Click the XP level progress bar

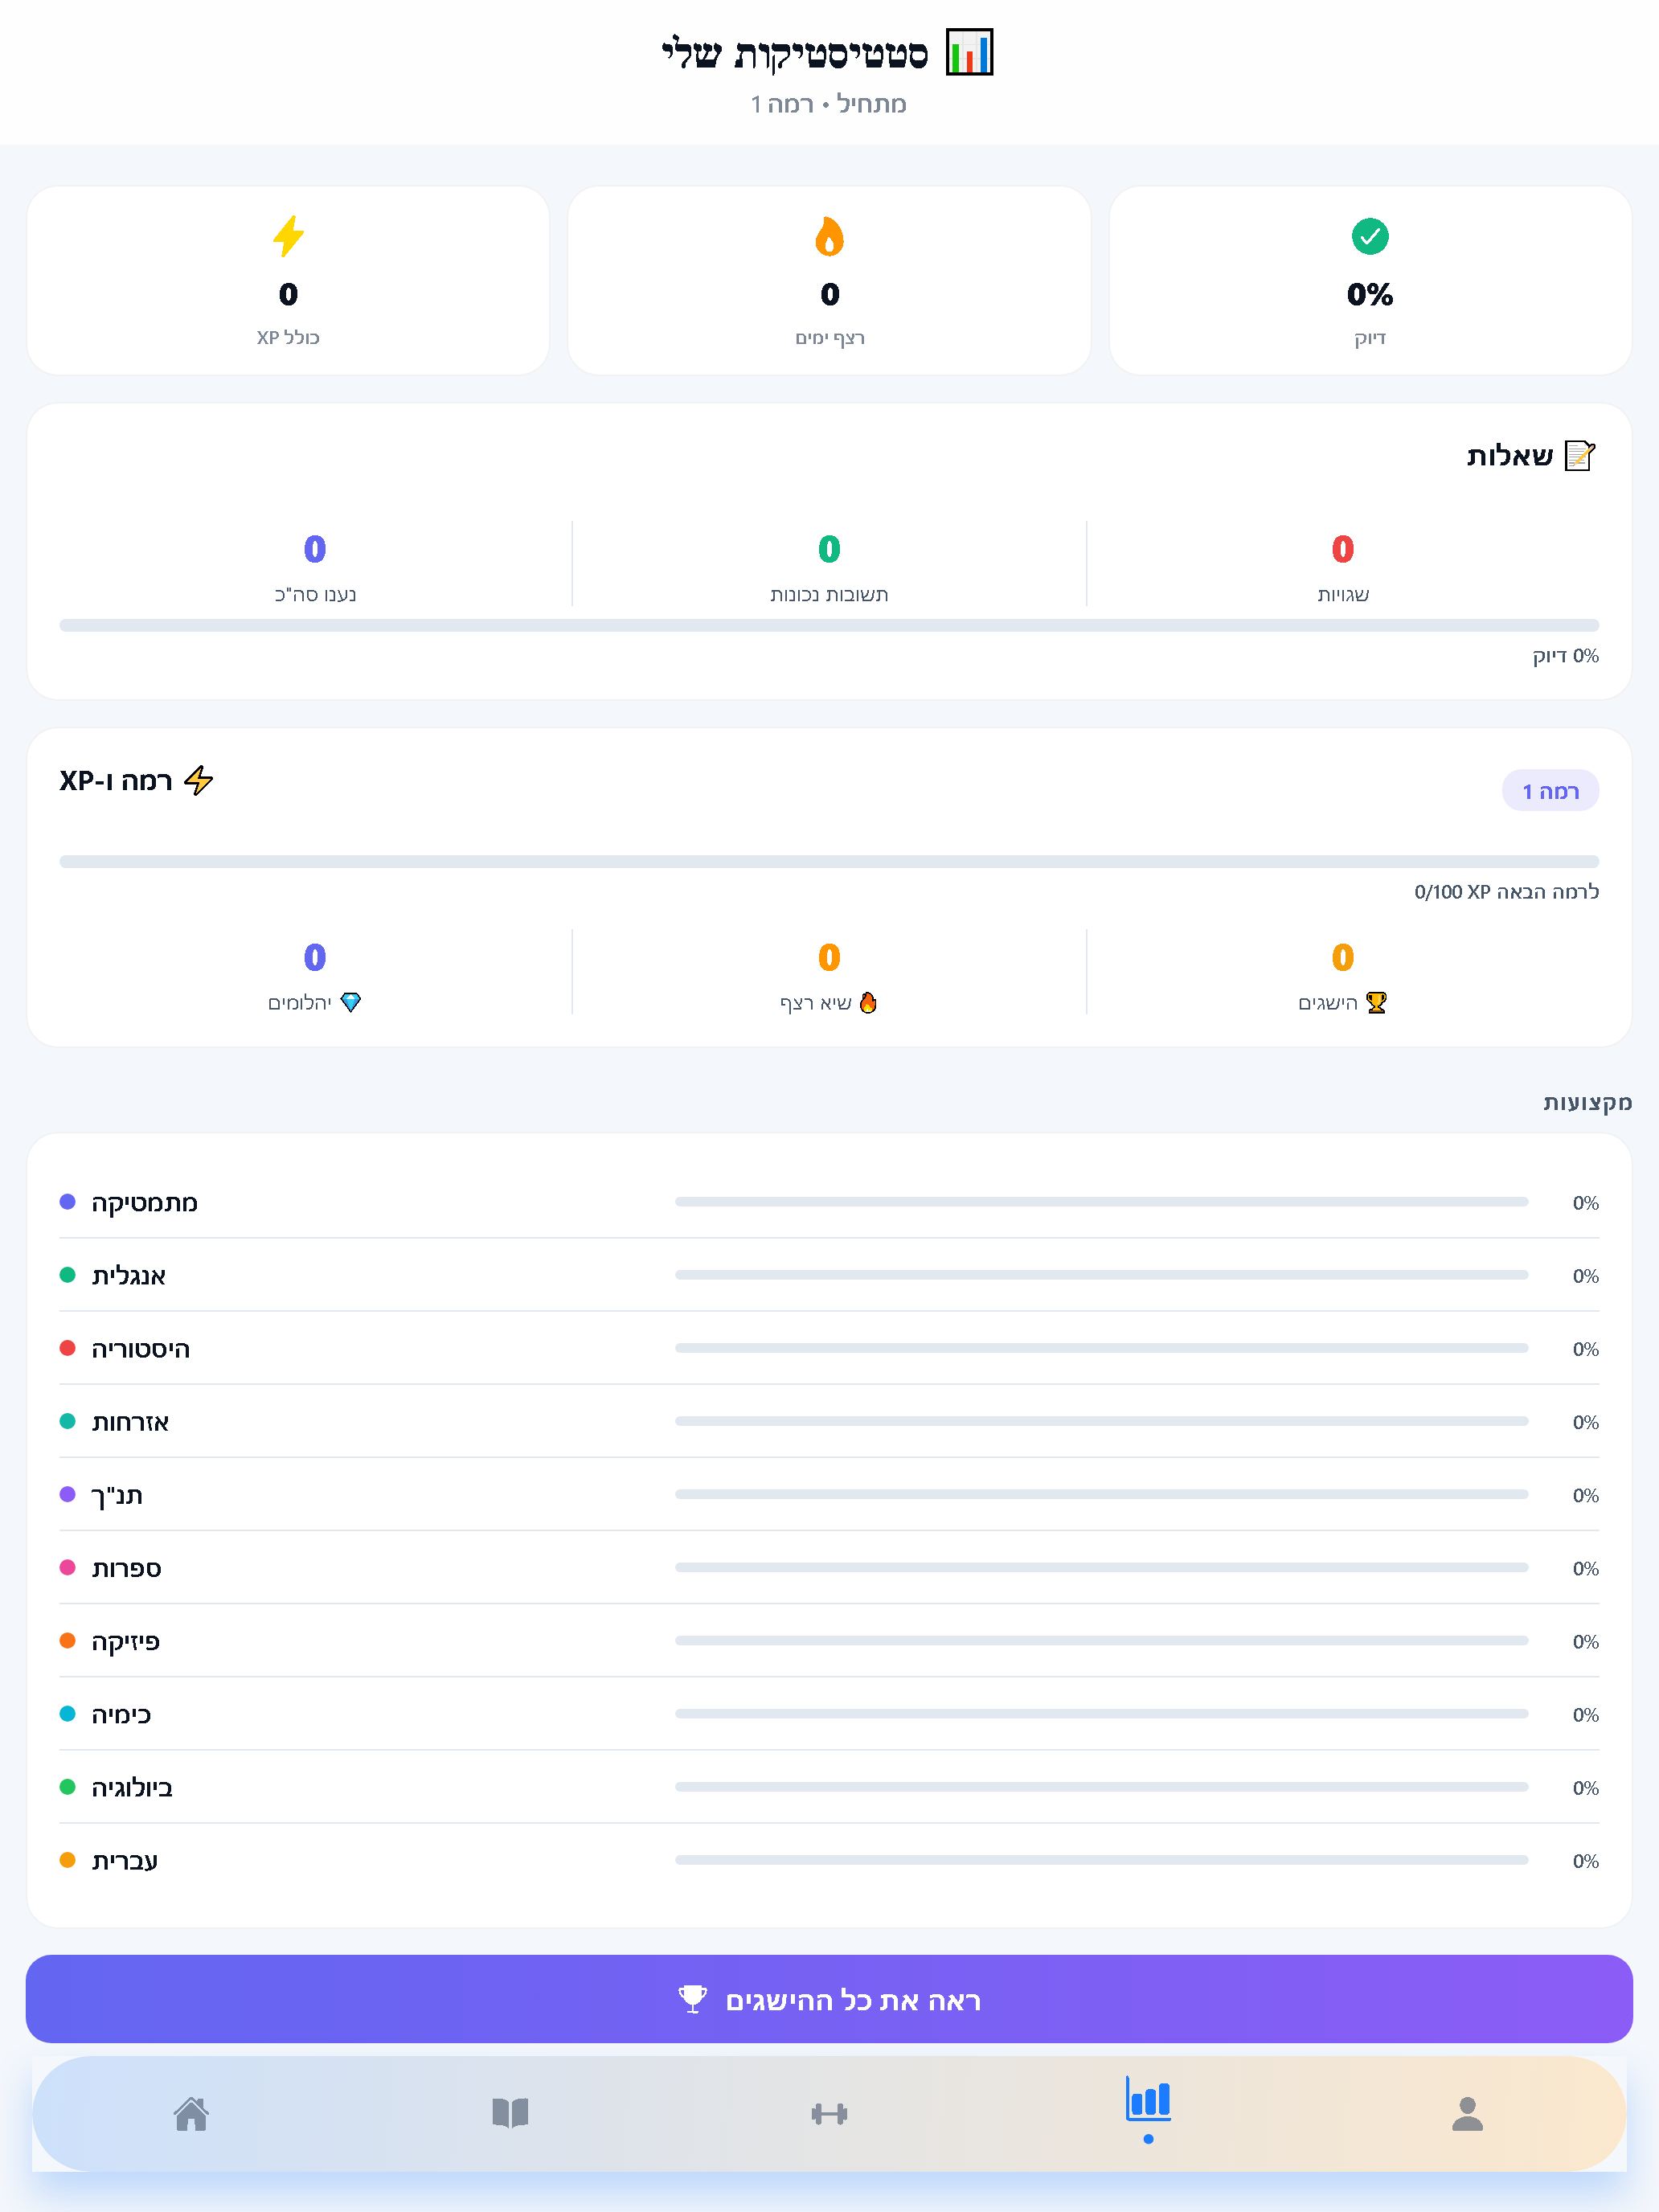click(829, 861)
